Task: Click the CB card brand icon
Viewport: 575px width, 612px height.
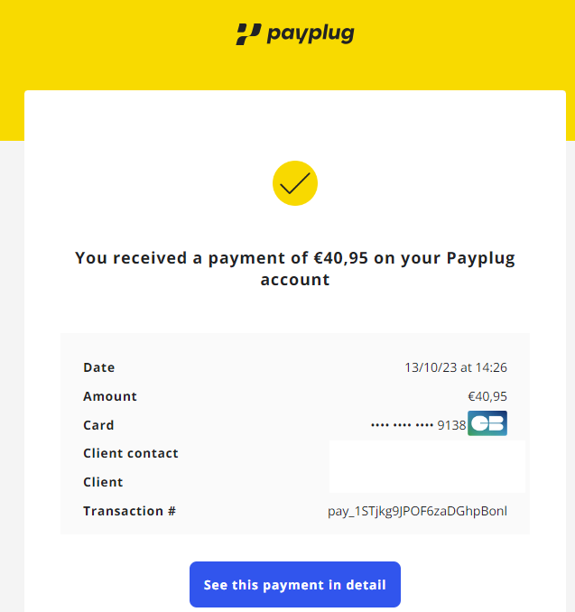Action: [x=487, y=423]
